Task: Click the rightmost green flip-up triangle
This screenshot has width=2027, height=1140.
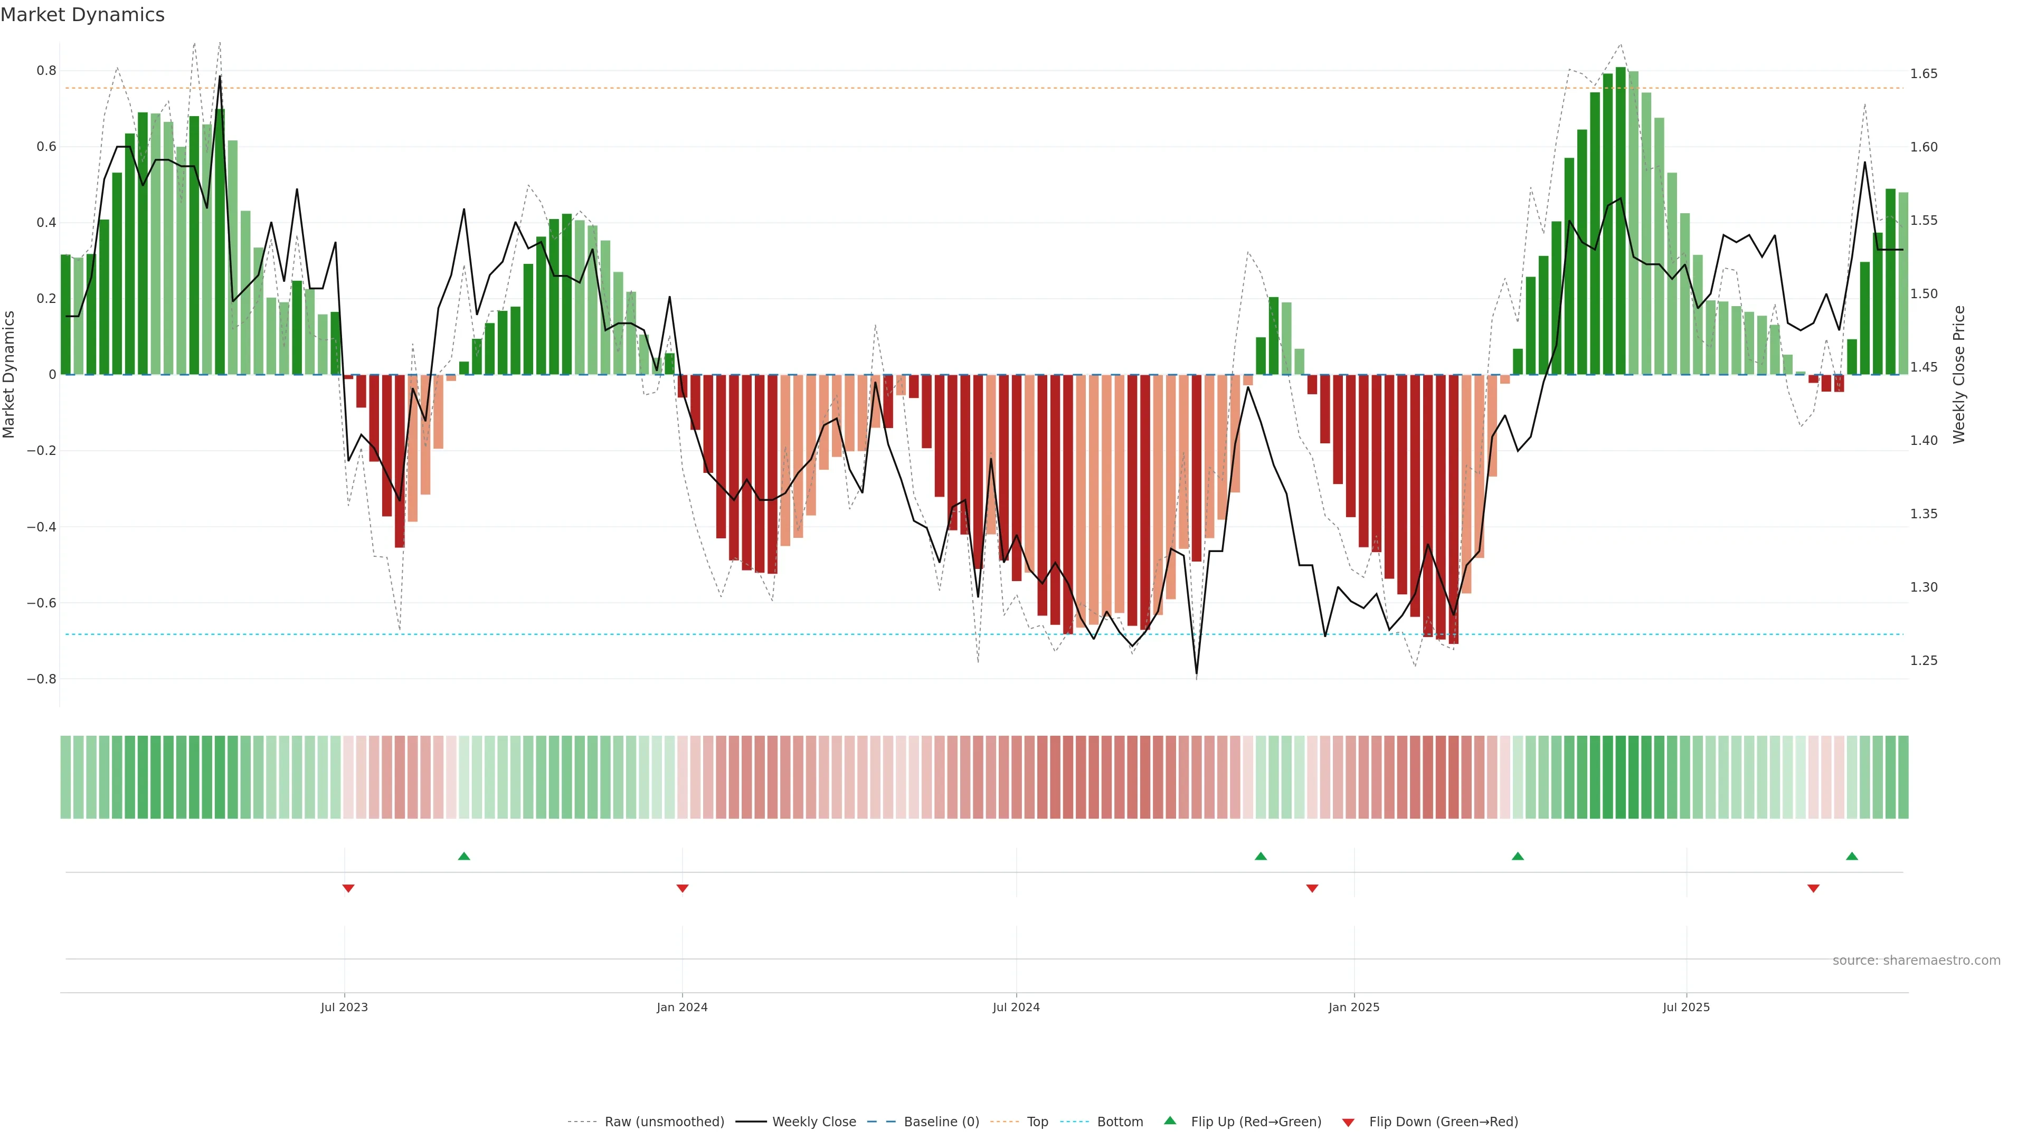Action: click(1852, 856)
